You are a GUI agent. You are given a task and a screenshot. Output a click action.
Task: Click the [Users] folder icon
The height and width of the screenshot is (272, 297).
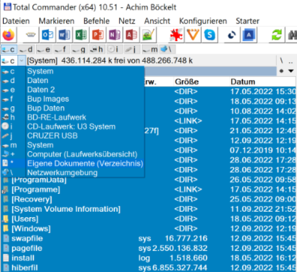[x=5, y=219]
